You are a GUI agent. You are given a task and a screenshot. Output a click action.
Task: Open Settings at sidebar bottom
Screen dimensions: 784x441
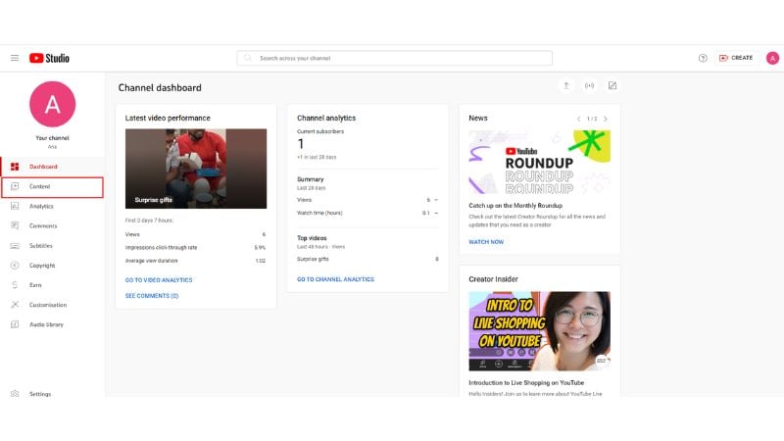pyautogui.click(x=53, y=394)
